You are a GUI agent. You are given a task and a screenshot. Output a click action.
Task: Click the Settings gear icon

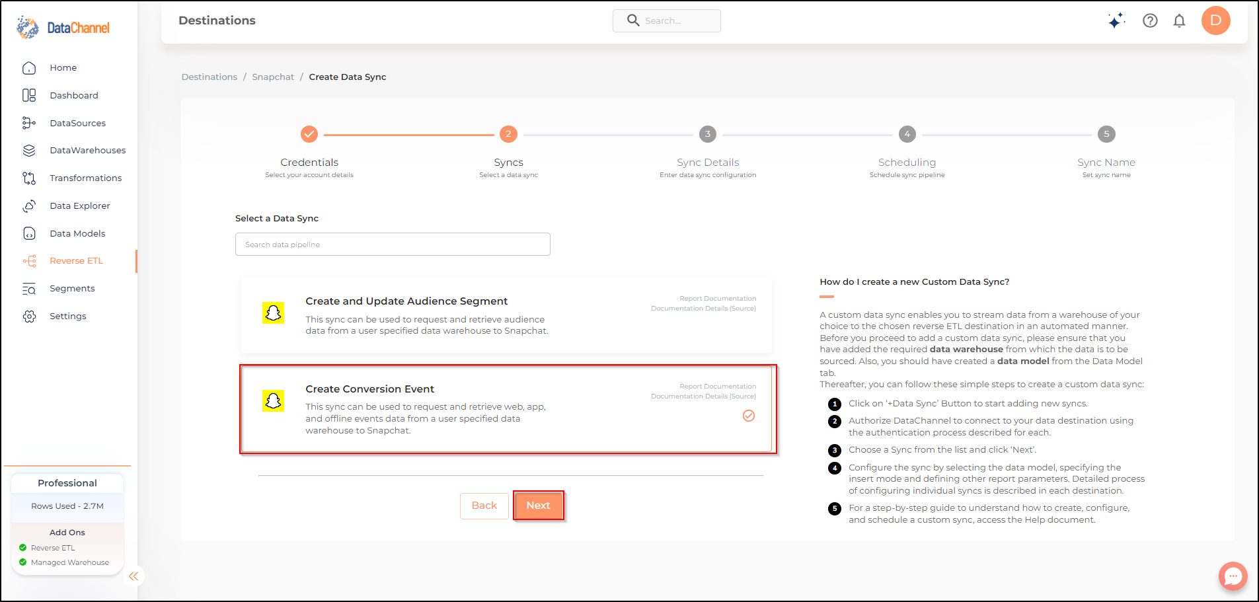[x=29, y=317]
